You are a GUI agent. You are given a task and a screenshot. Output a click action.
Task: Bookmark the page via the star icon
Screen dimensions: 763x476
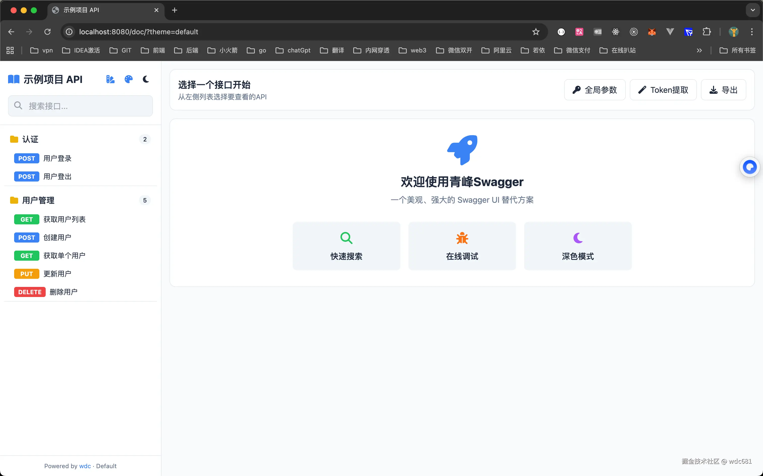[536, 32]
